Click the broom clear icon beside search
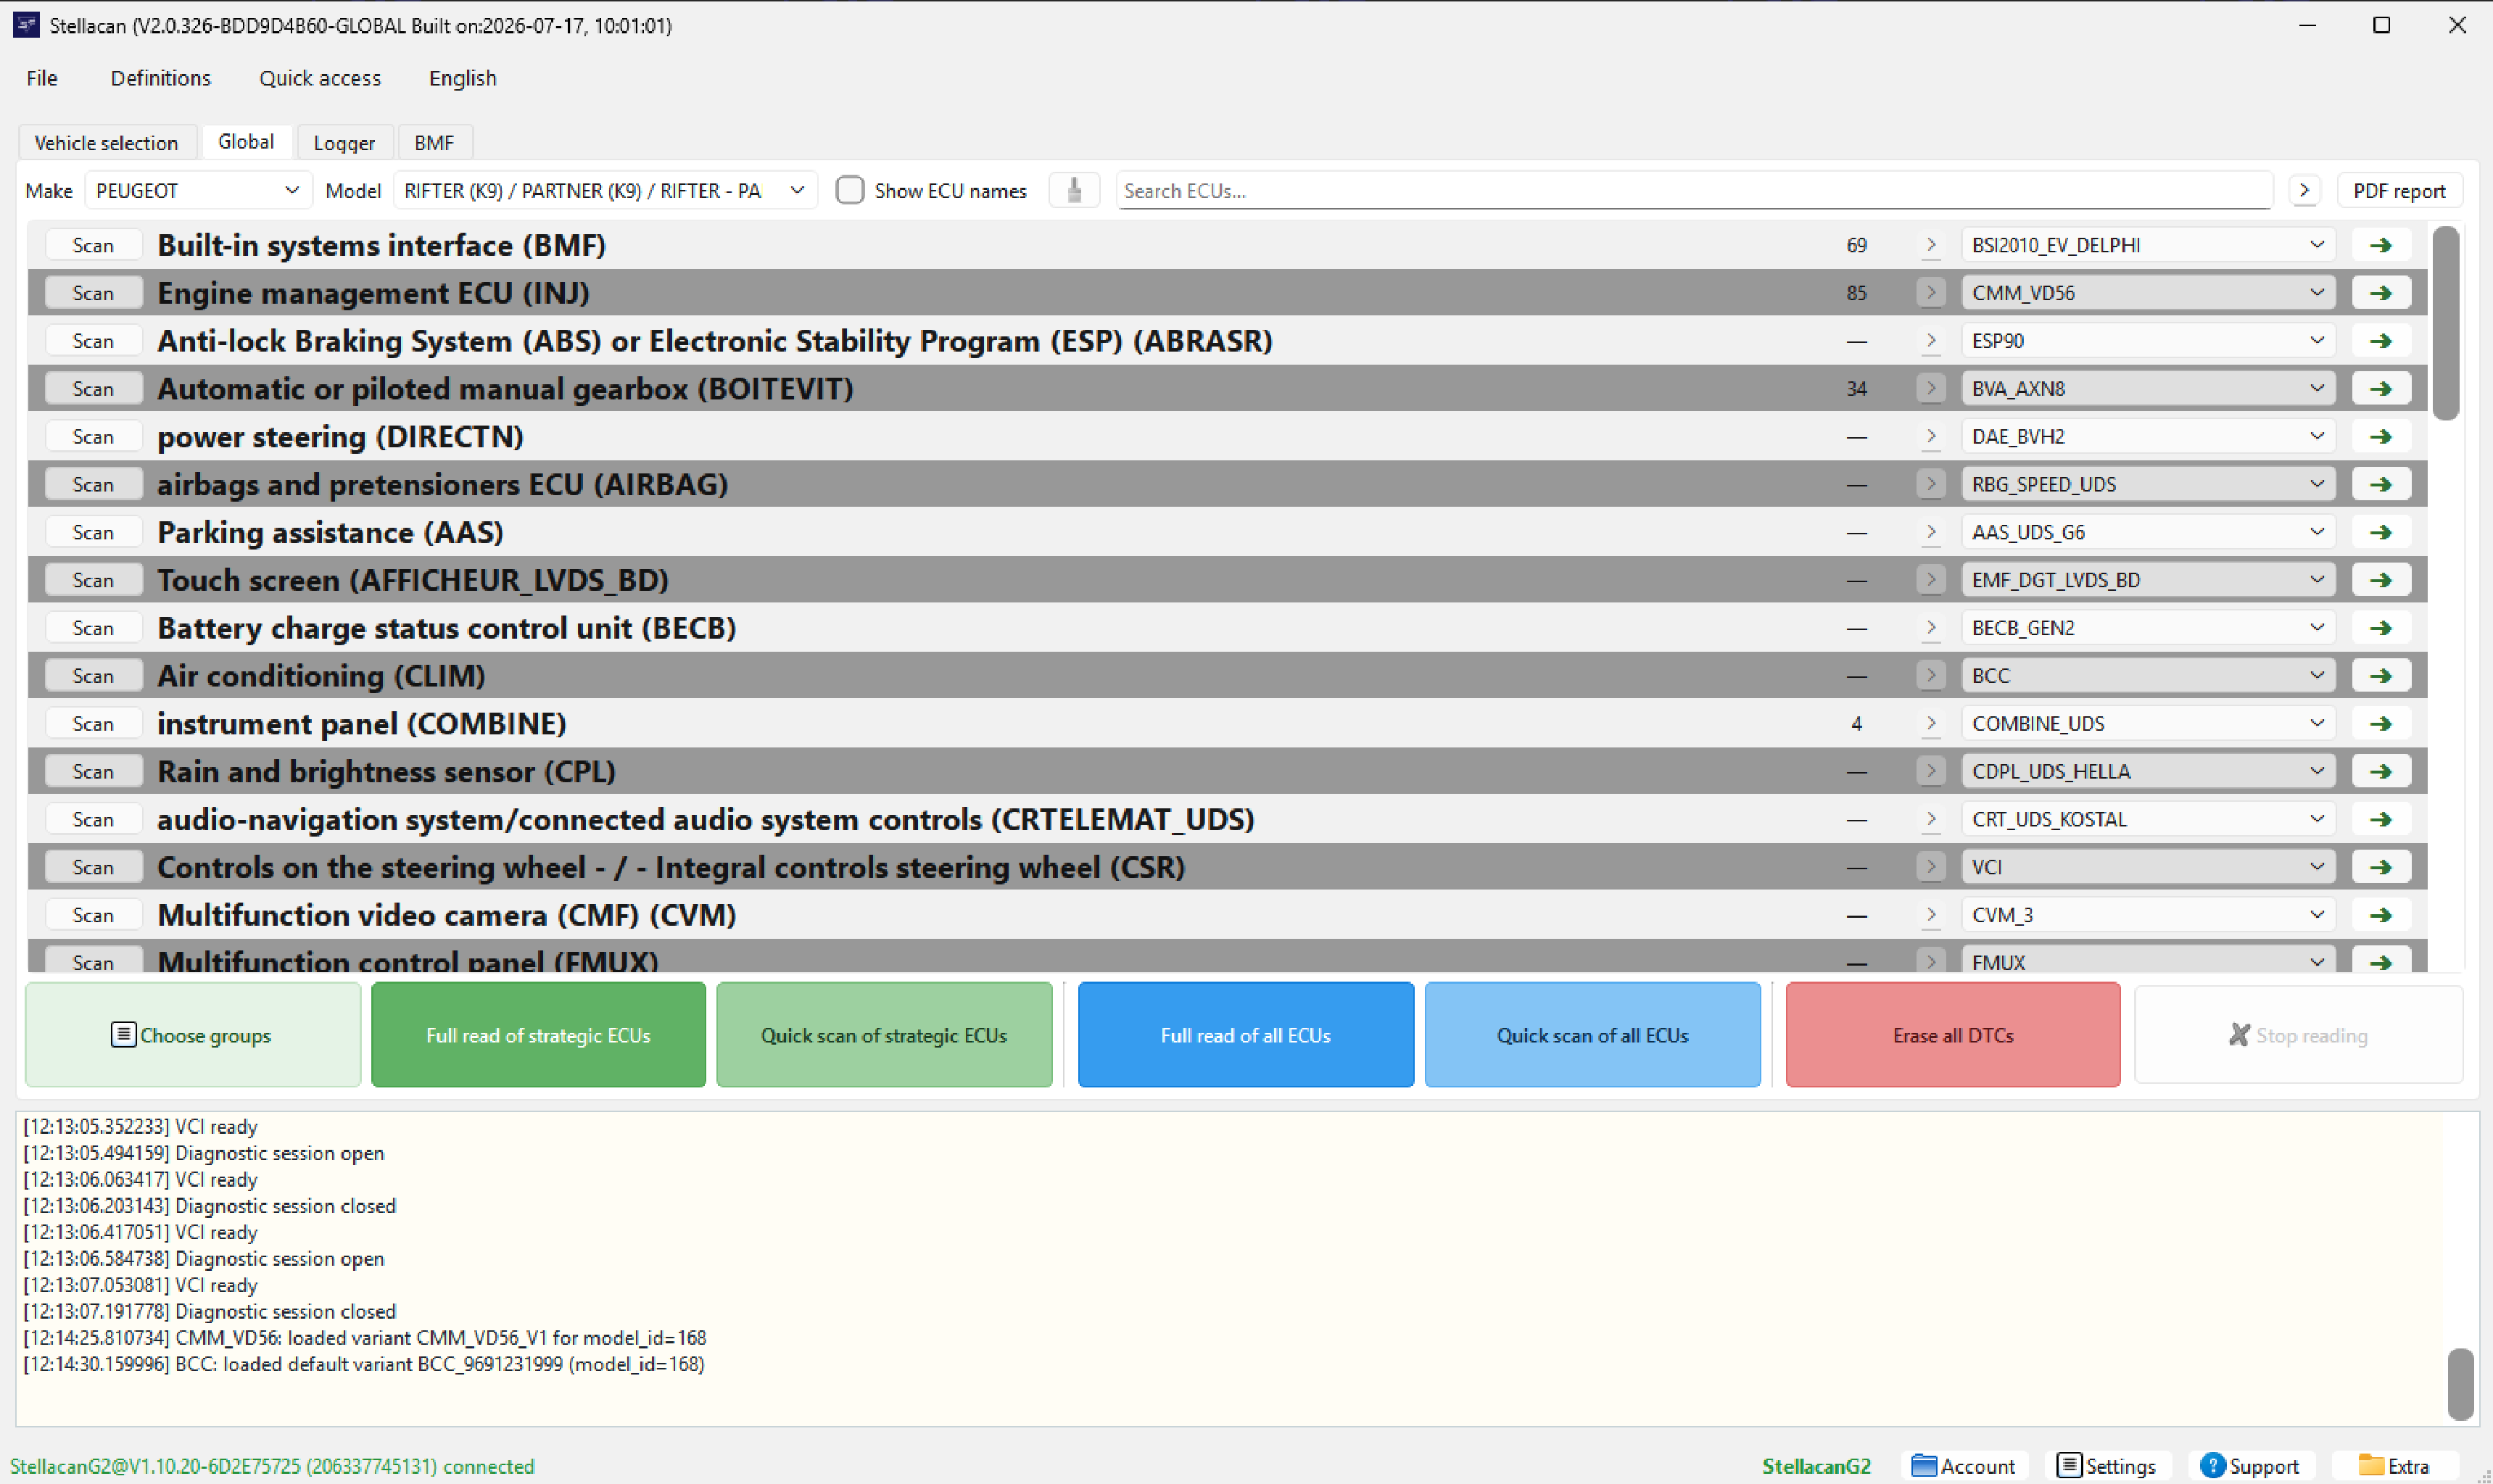This screenshot has width=2493, height=1484. point(1074,190)
